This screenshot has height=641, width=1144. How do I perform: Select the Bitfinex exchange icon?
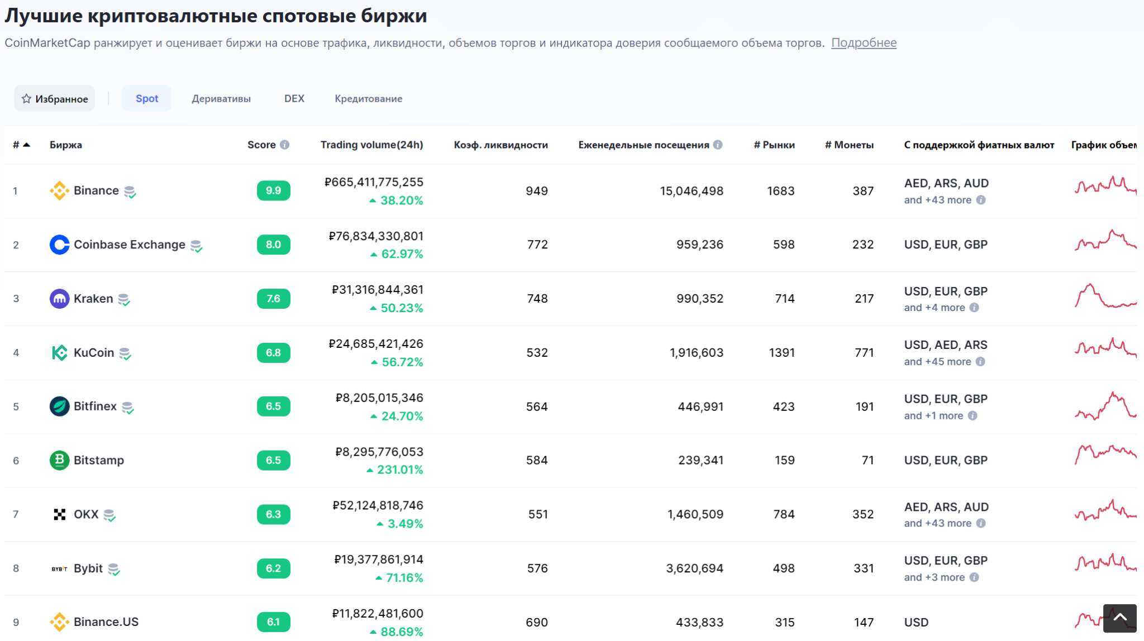pos(60,406)
